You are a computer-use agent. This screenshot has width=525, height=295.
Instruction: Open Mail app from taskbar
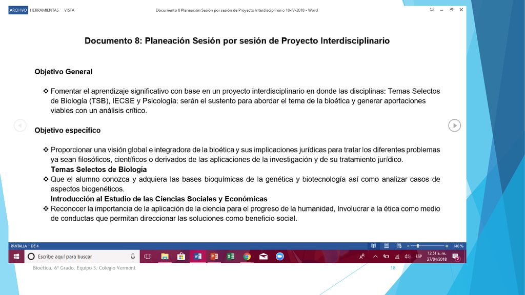(264, 257)
